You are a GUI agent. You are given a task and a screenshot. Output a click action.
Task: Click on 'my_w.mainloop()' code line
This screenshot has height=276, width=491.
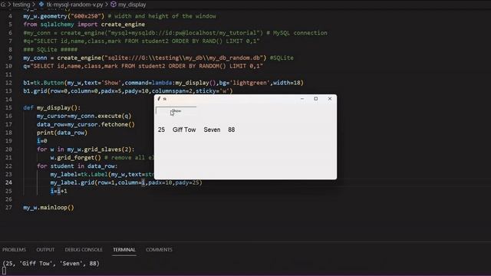point(48,208)
